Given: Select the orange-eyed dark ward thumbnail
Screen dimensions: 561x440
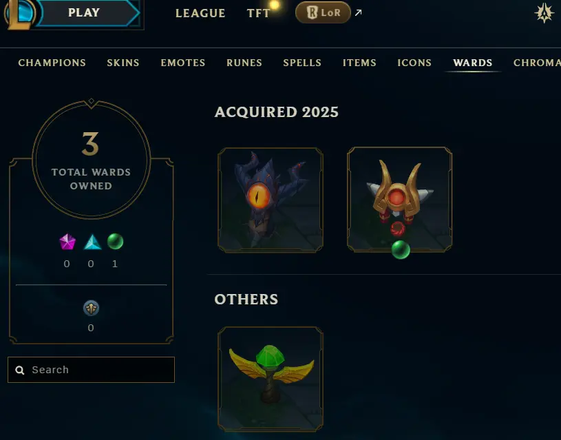Looking at the screenshot, I should tap(271, 200).
